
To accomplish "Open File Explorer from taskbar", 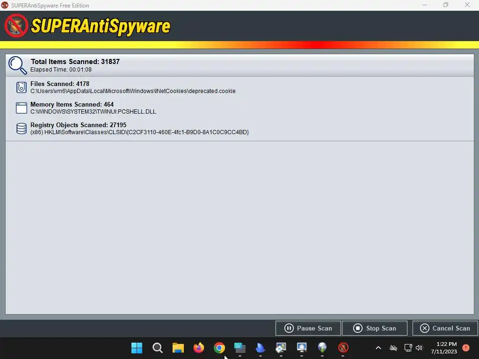I will tap(178, 348).
